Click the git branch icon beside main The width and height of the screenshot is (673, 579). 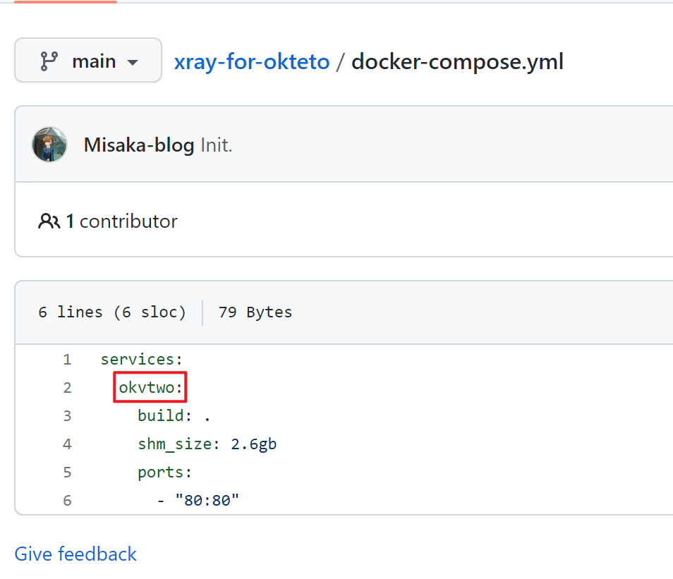click(x=48, y=61)
